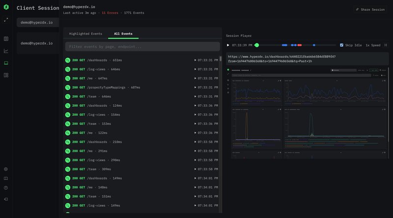The image size is (393, 218).
Task: Click the green handle on the session timeline
Action: click(257, 45)
